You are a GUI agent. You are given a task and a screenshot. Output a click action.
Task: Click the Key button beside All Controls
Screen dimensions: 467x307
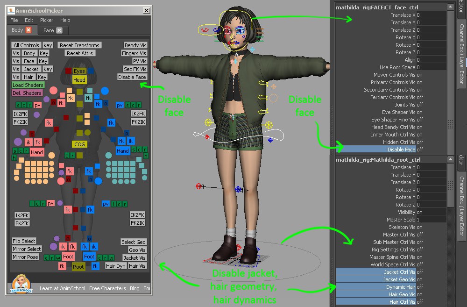48,45
